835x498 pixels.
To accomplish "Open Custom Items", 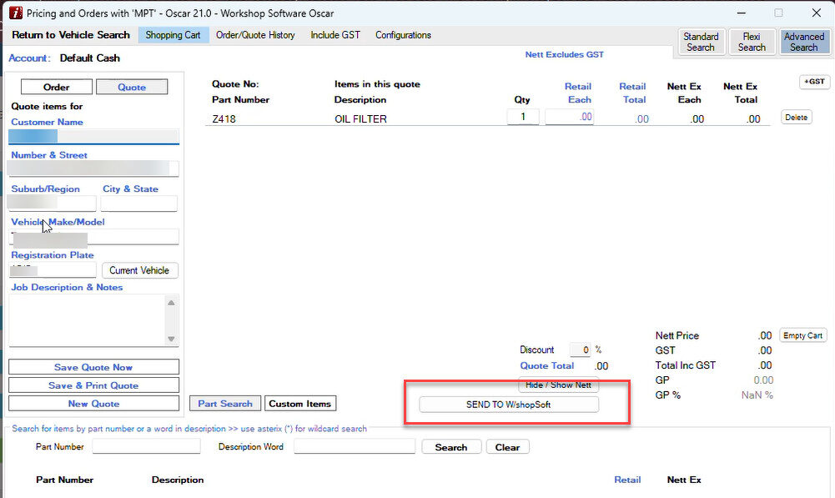I will pos(299,403).
